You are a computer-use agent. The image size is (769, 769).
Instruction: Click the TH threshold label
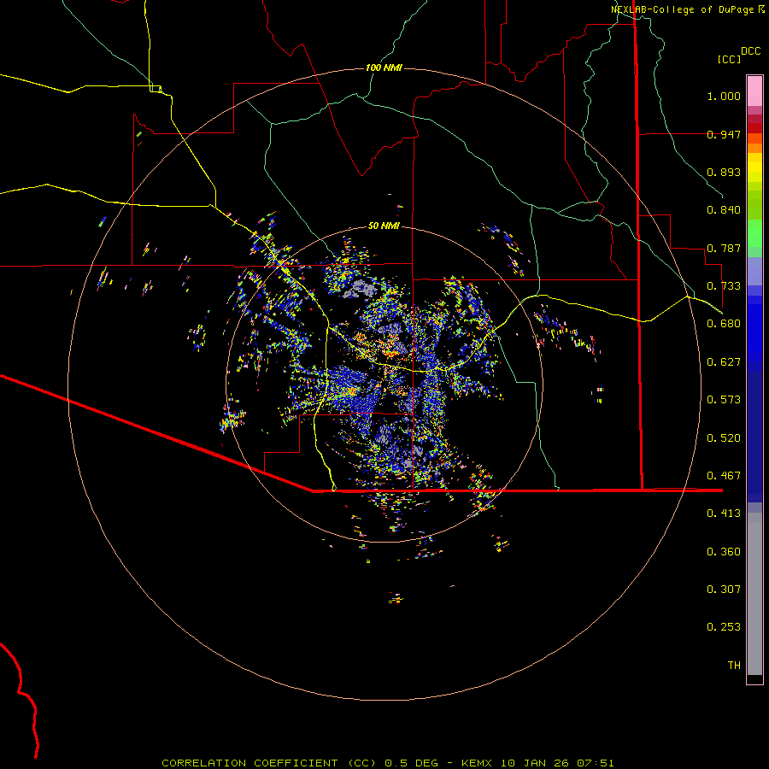pos(734,666)
